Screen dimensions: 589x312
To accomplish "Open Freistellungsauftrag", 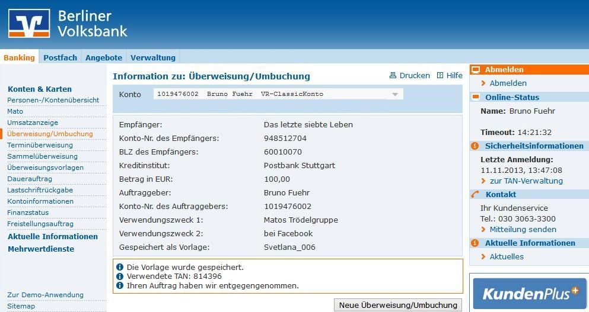I will (x=40, y=224).
